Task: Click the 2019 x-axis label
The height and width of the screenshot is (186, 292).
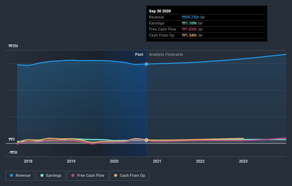Action: point(71,161)
